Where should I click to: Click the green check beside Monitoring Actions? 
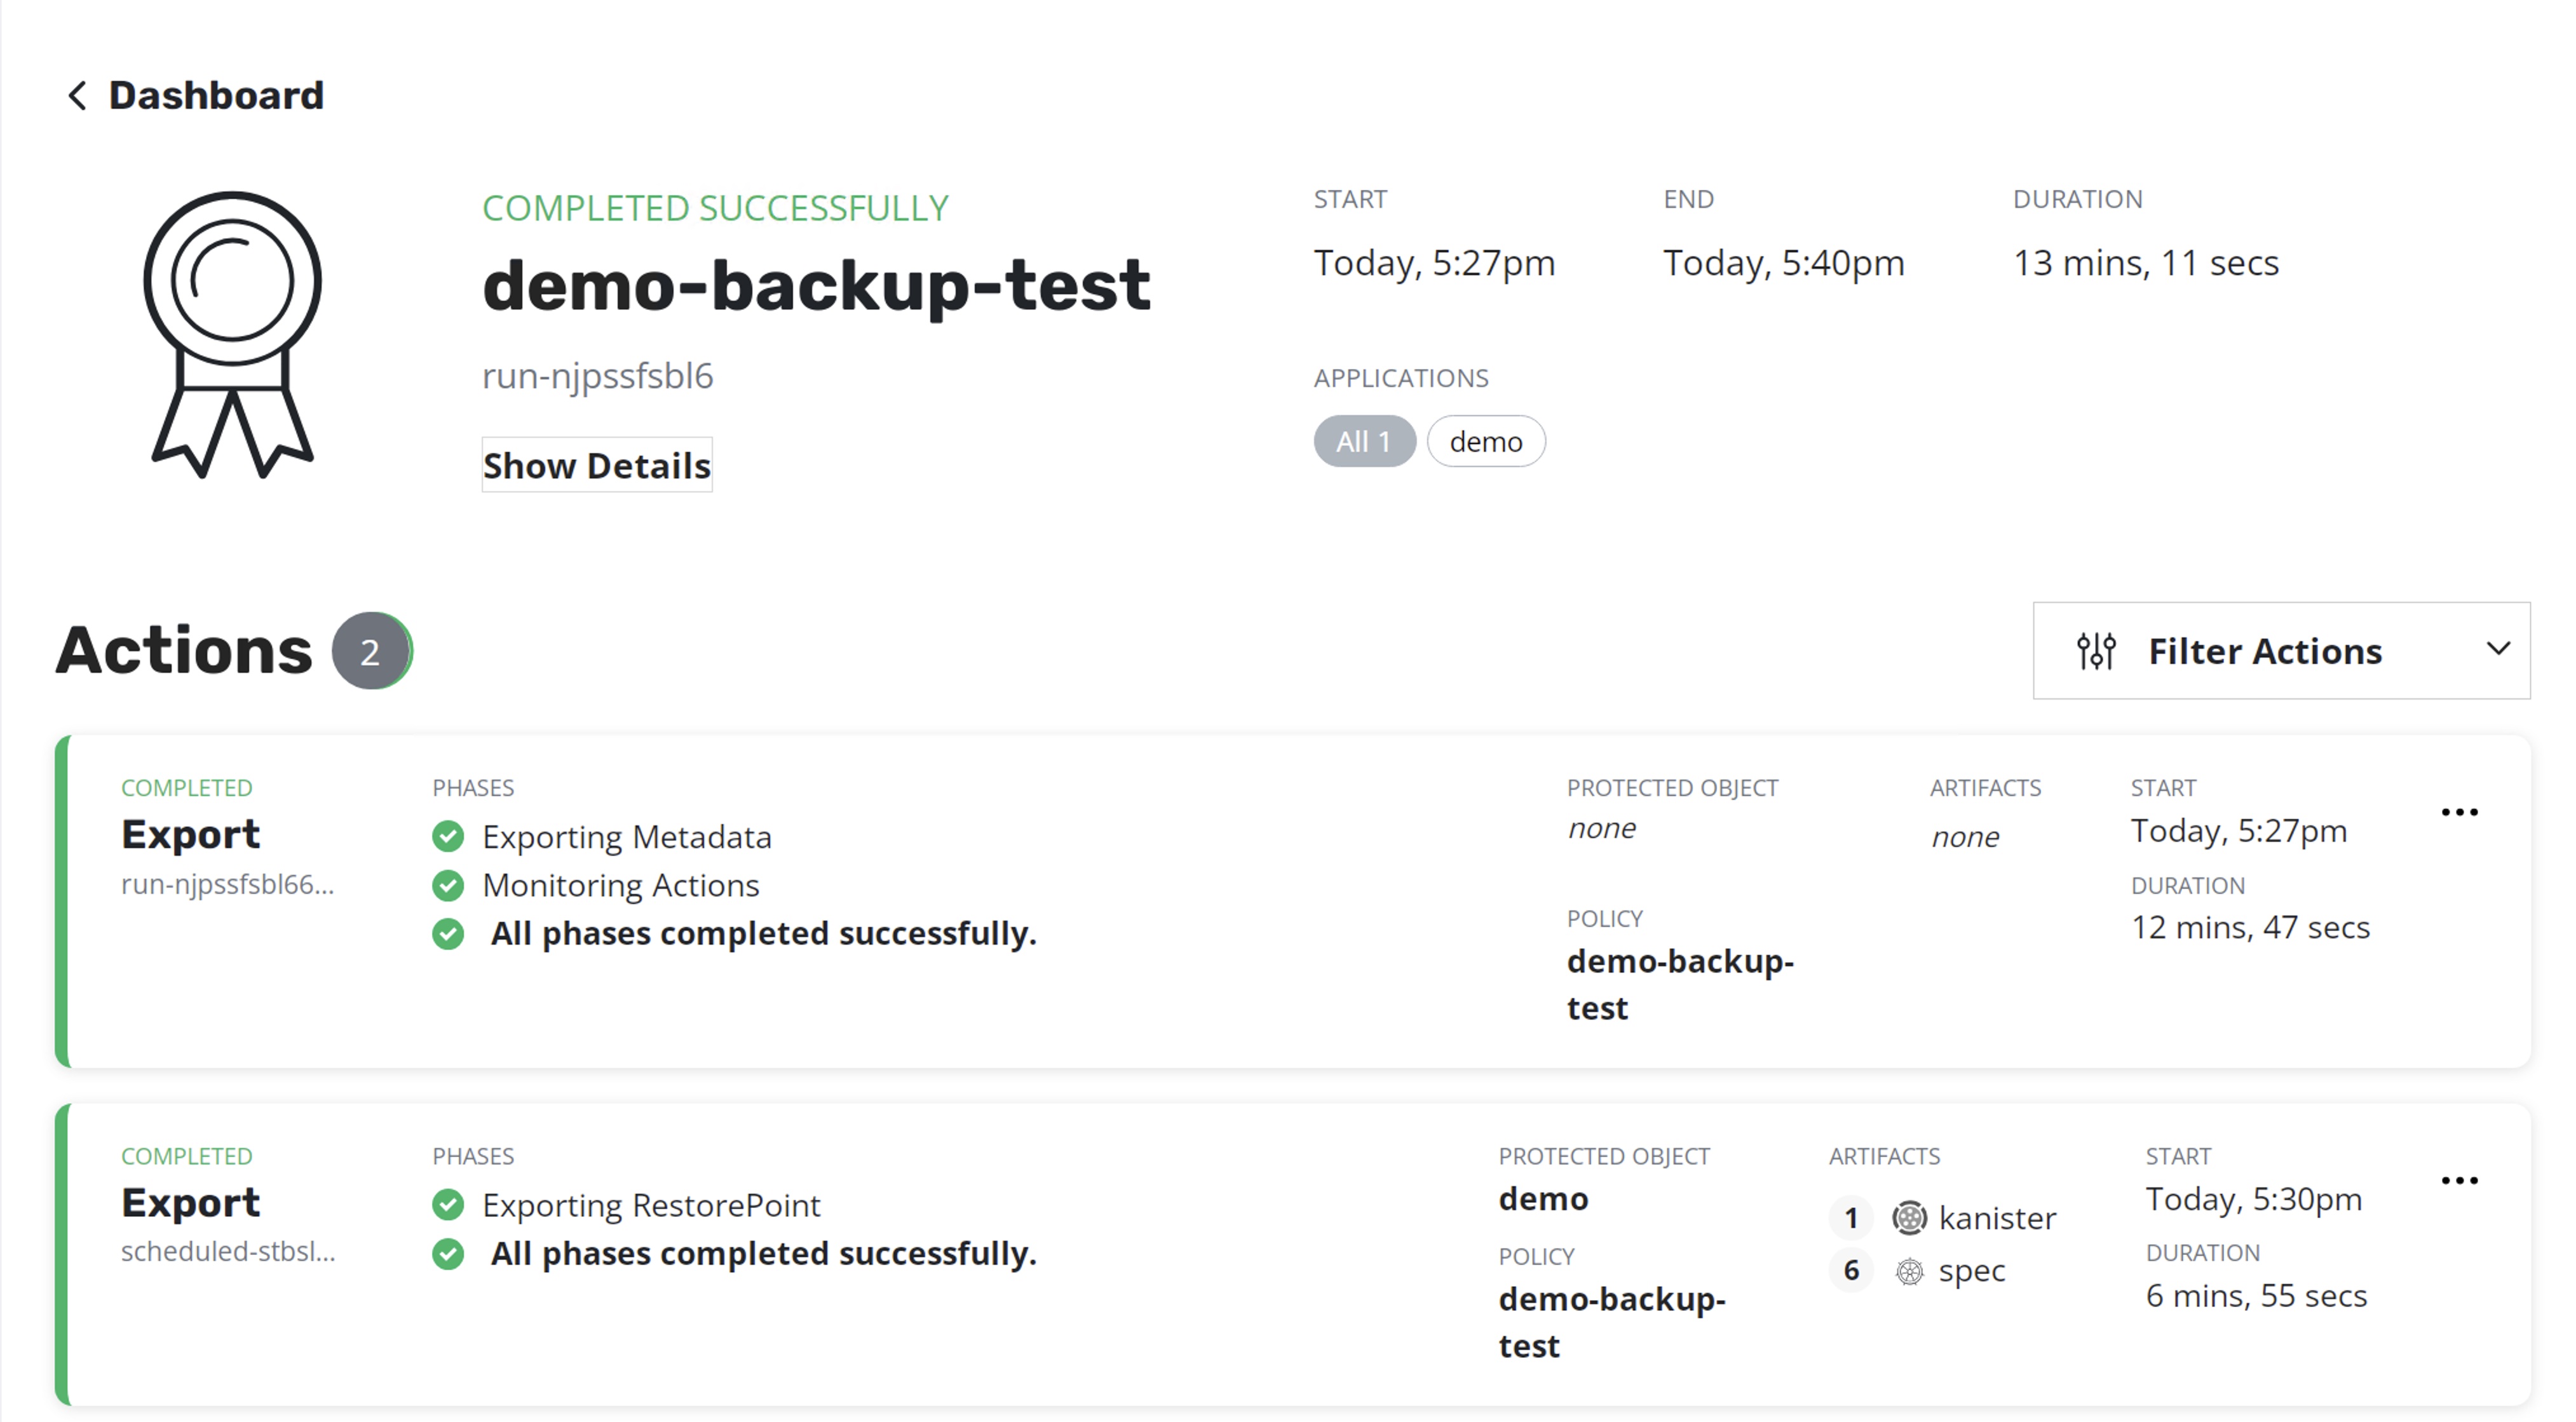point(448,885)
